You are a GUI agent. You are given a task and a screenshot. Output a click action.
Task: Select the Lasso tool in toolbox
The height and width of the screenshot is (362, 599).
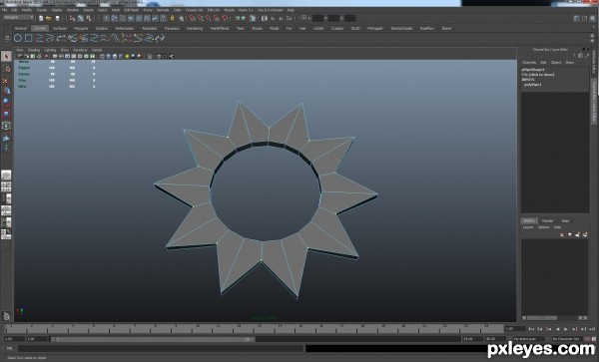click(x=6, y=69)
